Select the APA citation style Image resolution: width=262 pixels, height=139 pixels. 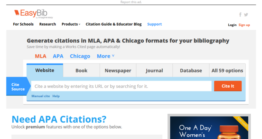58,56
